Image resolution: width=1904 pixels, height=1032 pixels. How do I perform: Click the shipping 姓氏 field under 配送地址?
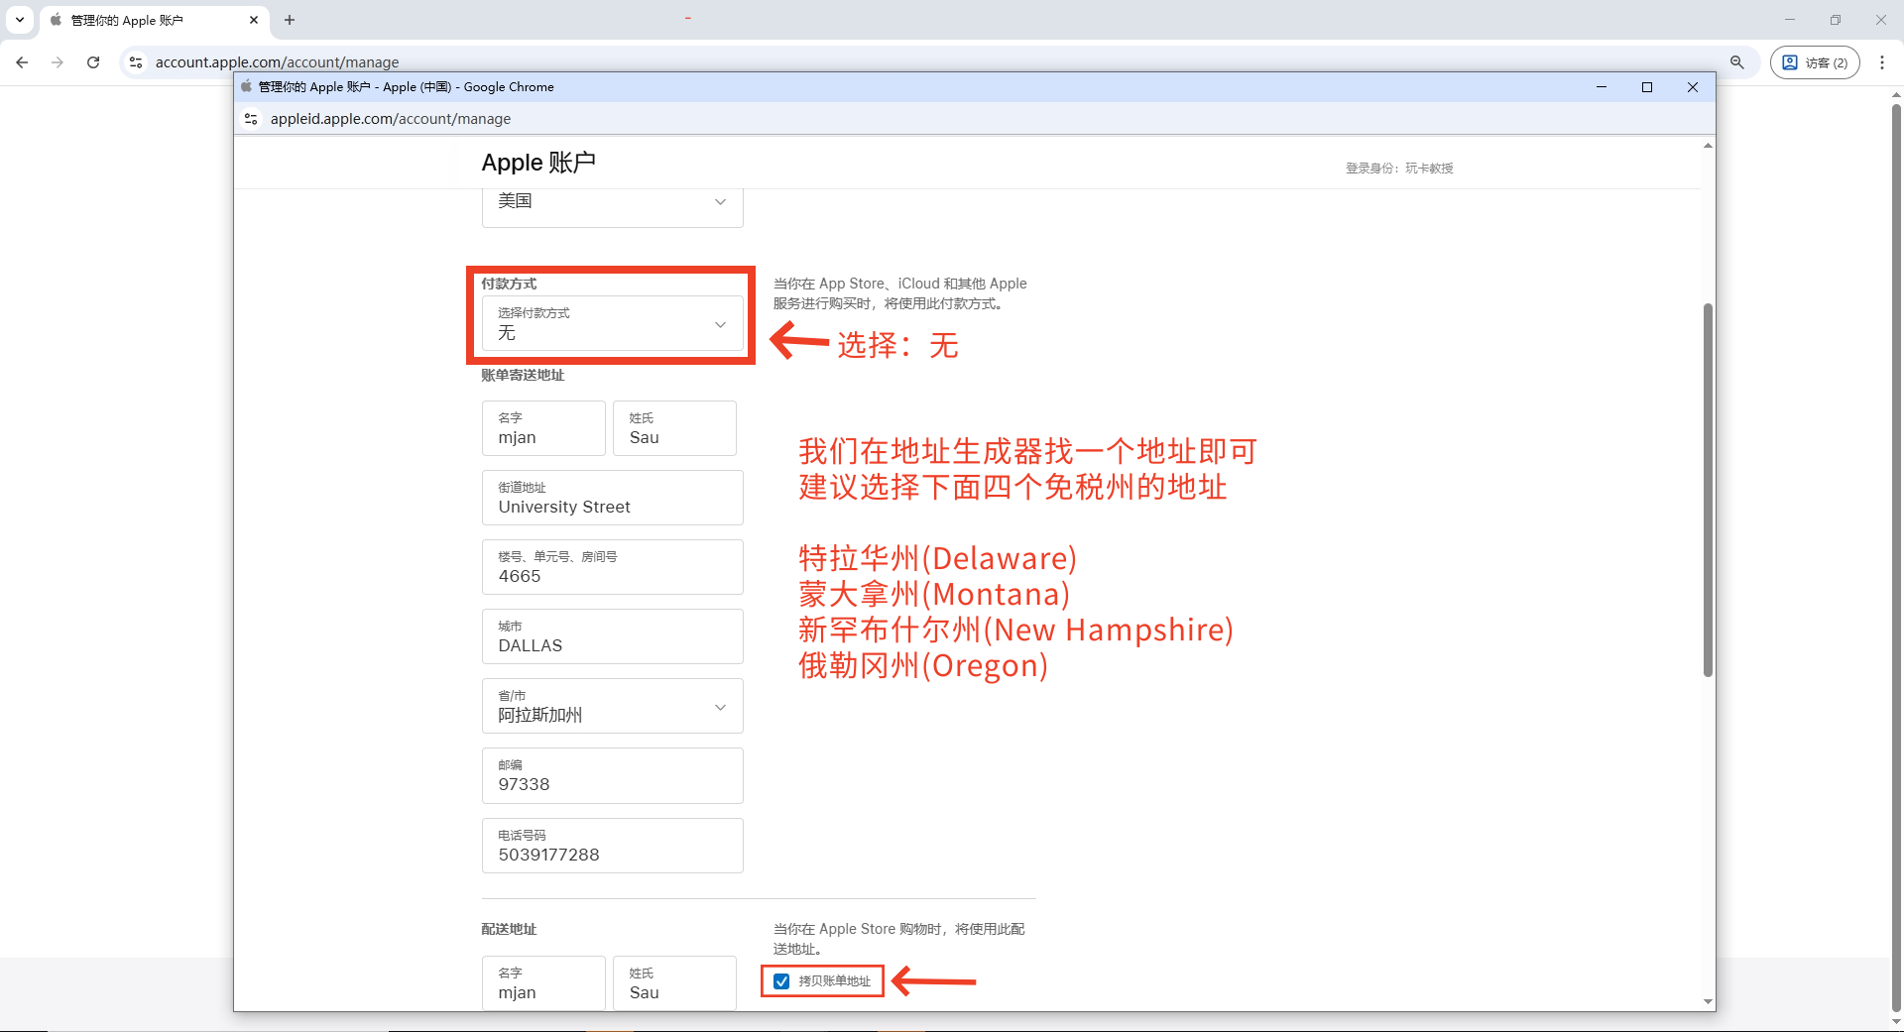(x=674, y=983)
